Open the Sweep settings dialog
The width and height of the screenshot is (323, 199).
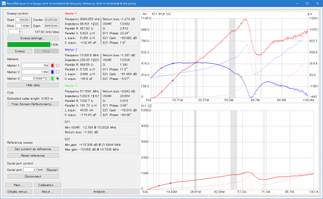(x=33, y=38)
